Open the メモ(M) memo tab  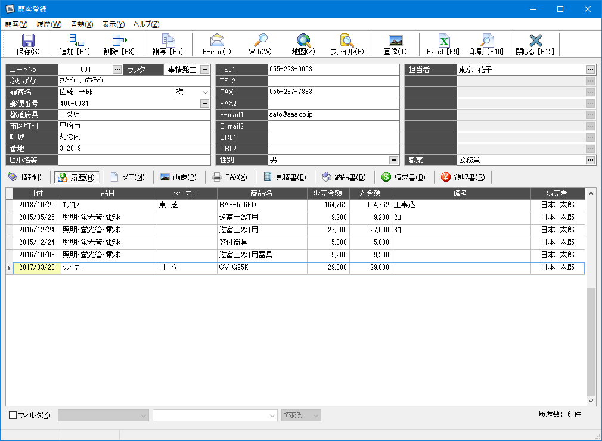click(x=128, y=177)
